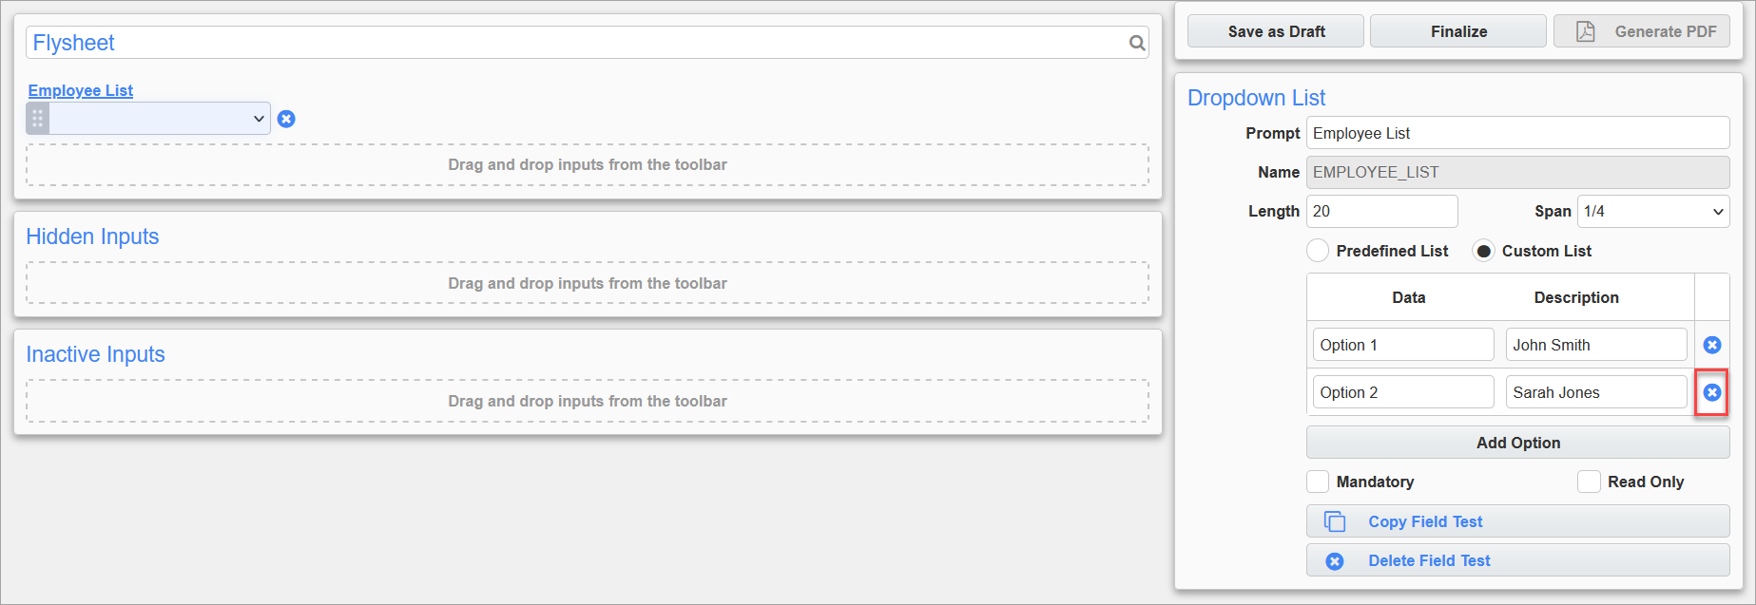This screenshot has height=605, width=1756.
Task: Expand the Employee List dropdown on the flysheet
Action: tap(160, 119)
